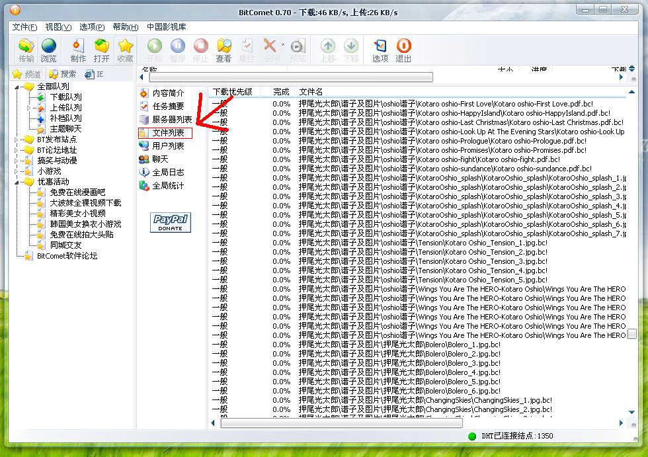The height and width of the screenshot is (457, 648).
Task: Click the 上移 (Move up) toolbar icon
Action: pyautogui.click(x=328, y=50)
